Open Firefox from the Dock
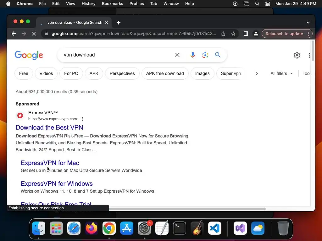 tap(92, 228)
